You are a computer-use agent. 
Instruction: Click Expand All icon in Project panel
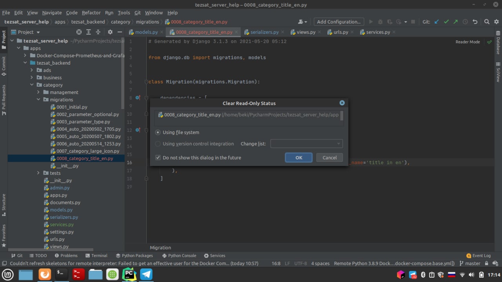tap(89, 32)
